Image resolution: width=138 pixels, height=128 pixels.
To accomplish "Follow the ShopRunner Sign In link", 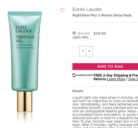I will 133,79.
